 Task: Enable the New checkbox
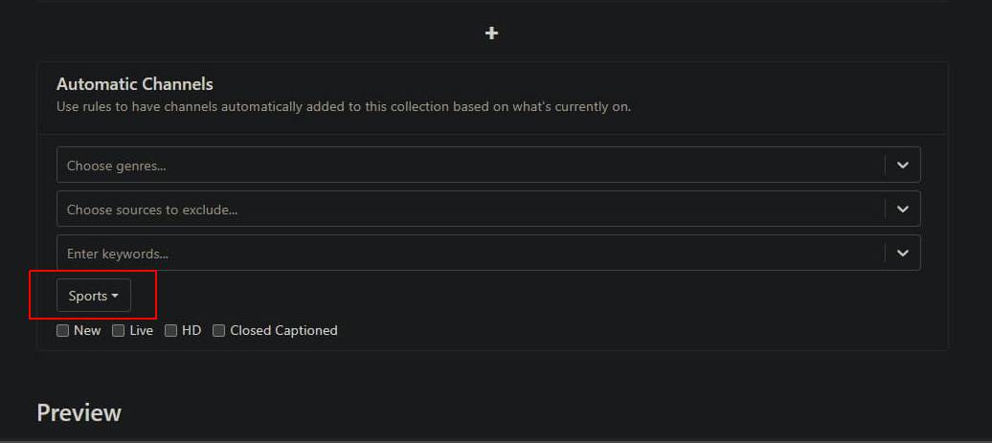click(63, 331)
